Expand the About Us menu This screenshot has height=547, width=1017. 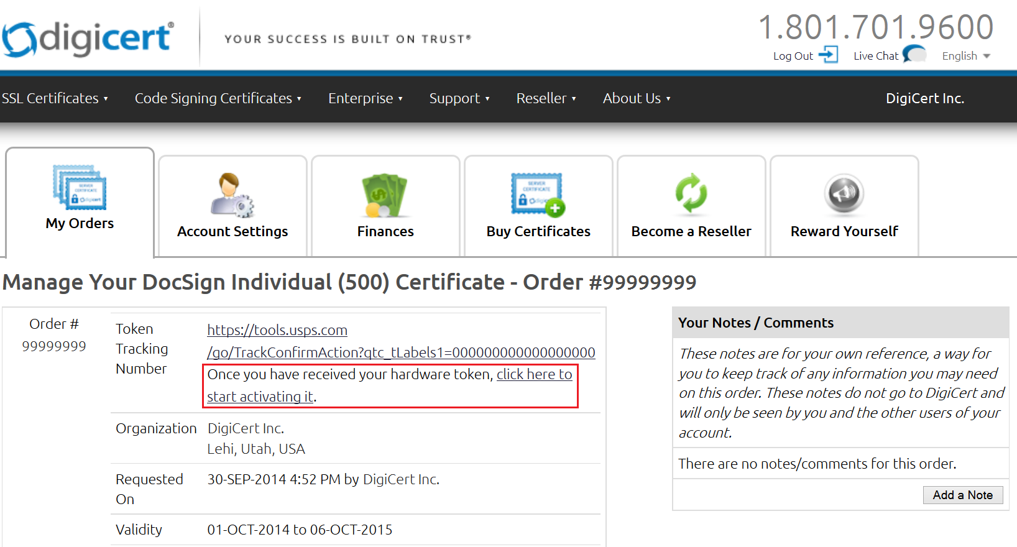pyautogui.click(x=636, y=98)
